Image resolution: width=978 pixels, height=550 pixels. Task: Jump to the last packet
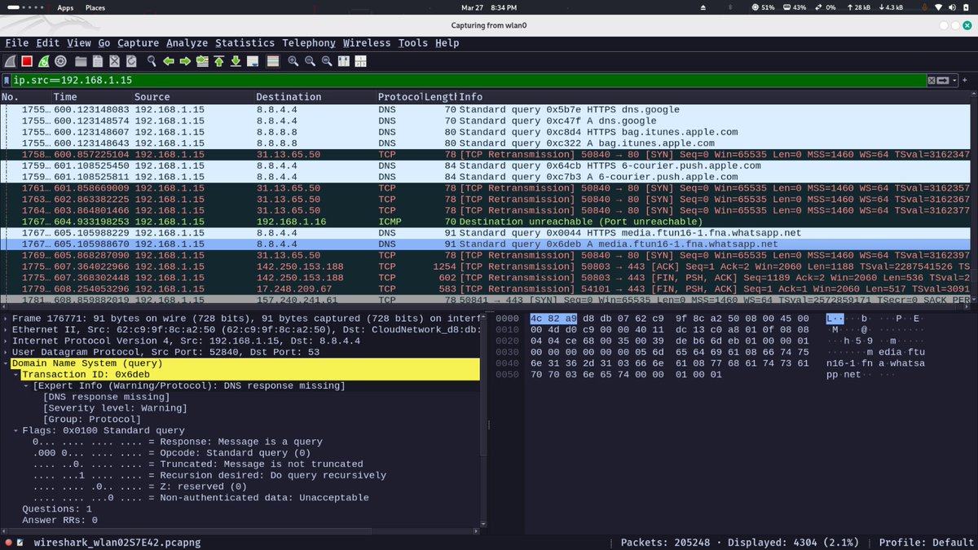pyautogui.click(x=236, y=61)
